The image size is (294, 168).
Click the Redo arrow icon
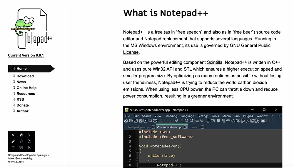(181, 121)
